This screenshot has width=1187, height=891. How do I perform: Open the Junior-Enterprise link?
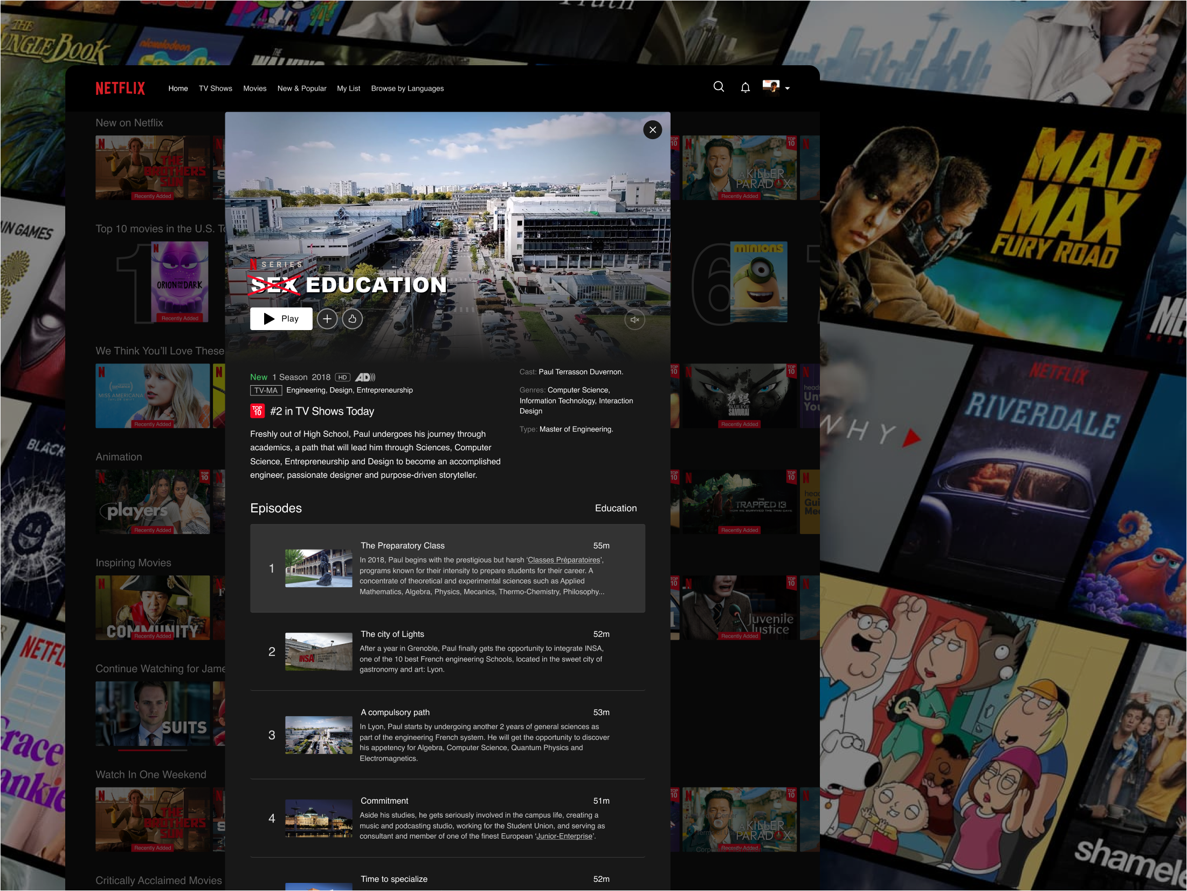[564, 836]
